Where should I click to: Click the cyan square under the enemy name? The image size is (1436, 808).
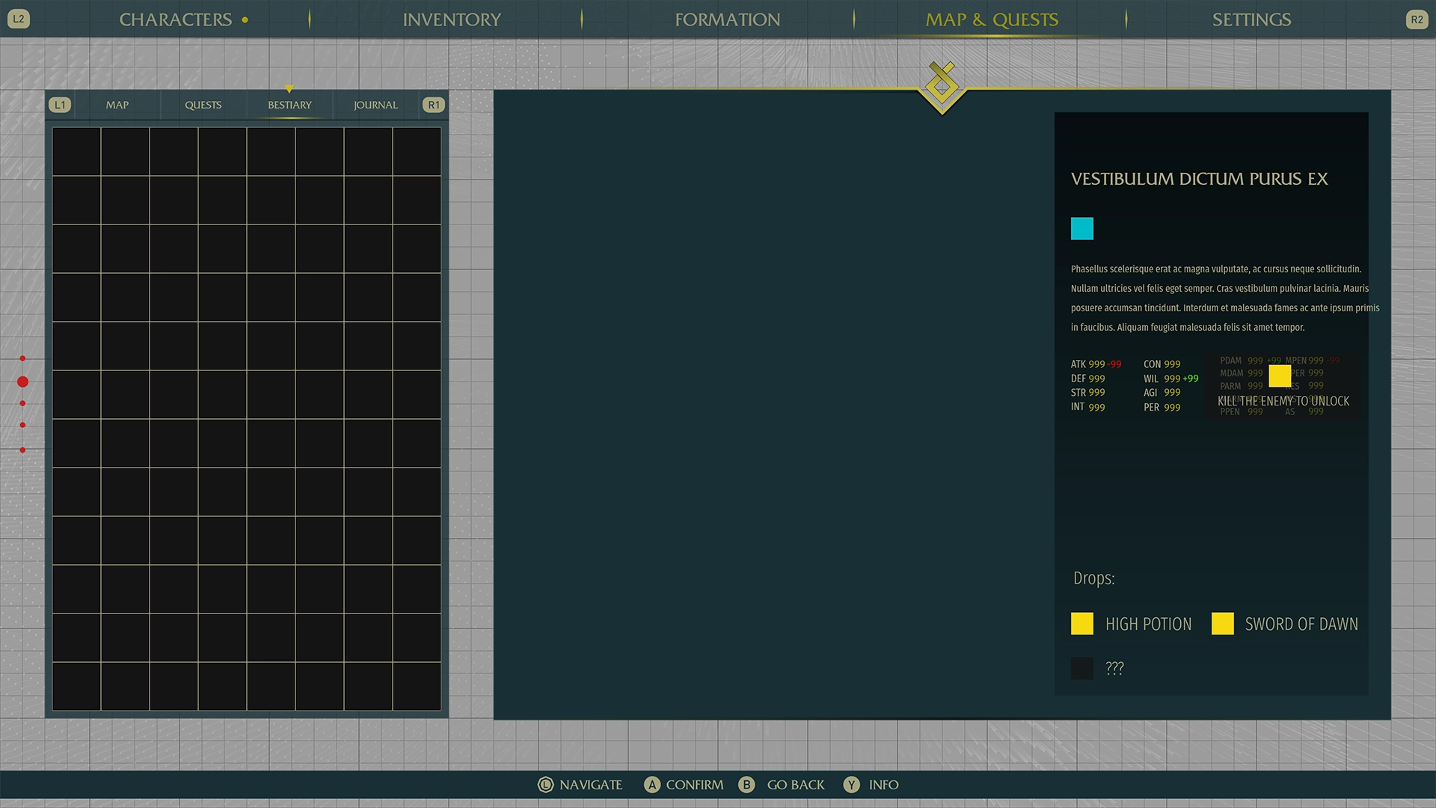(1081, 229)
